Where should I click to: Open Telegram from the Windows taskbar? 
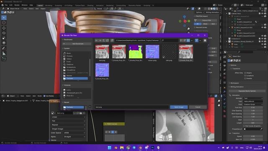pyautogui.click(x=134, y=148)
